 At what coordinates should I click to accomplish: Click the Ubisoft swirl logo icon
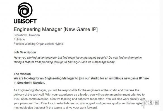click(25, 10)
